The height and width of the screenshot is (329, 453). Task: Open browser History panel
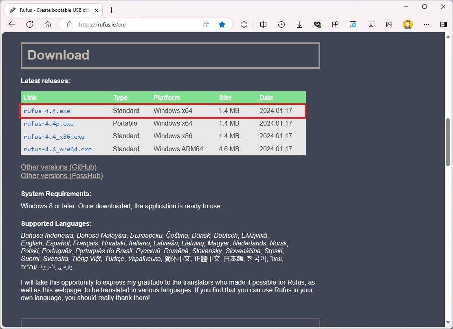281,24
